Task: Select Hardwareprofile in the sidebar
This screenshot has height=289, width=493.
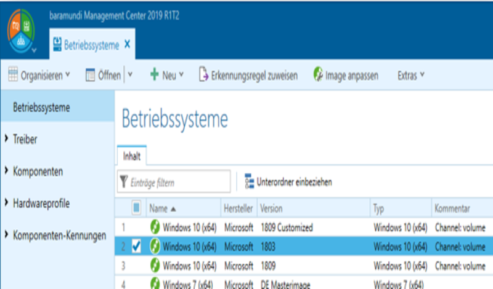Action: pos(41,204)
